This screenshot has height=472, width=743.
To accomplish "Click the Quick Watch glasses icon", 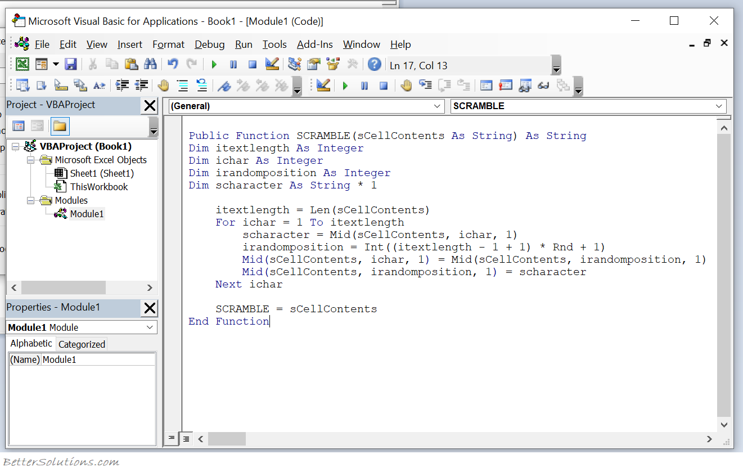I will coord(544,86).
